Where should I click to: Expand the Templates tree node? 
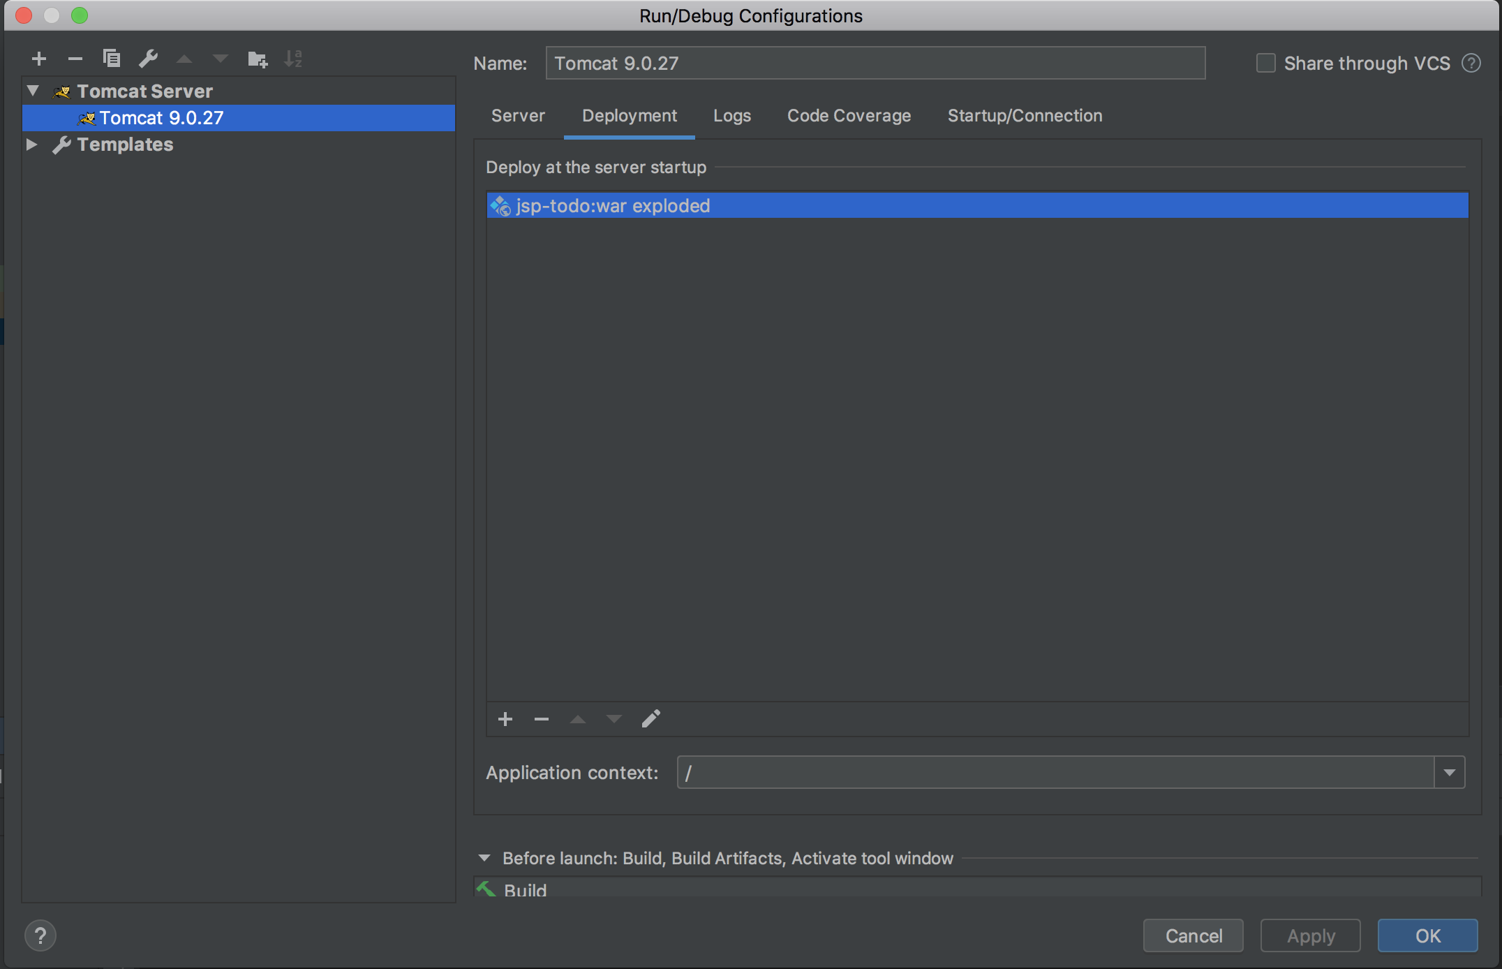(31, 145)
